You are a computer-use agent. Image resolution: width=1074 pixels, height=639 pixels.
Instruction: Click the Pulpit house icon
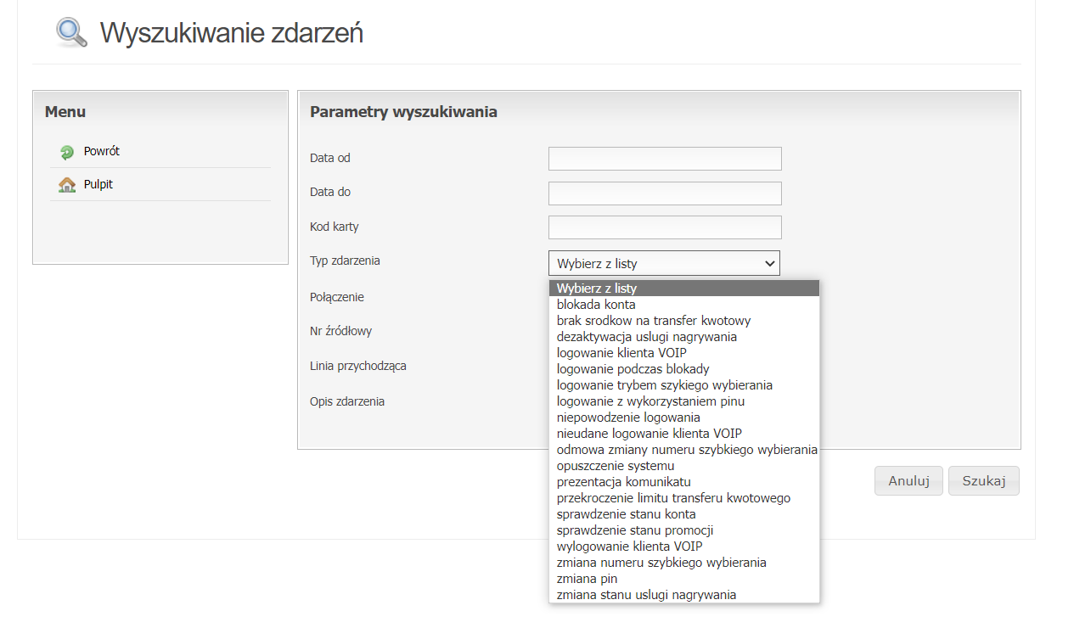[67, 185]
